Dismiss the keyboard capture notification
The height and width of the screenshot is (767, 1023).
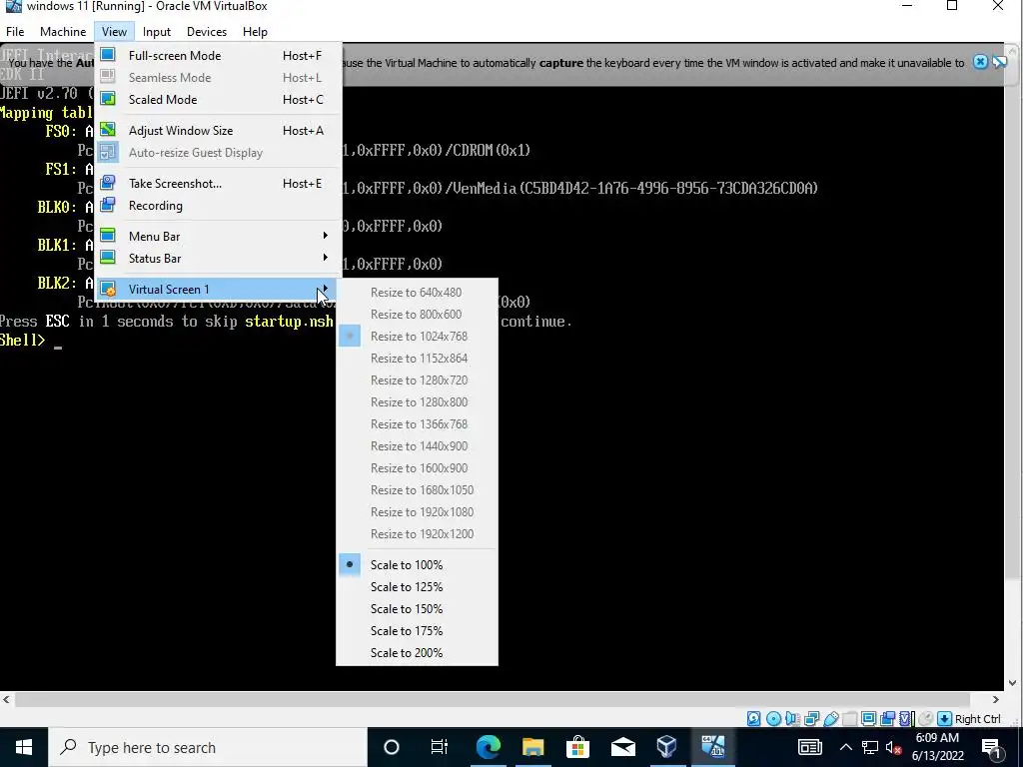pyautogui.click(x=980, y=62)
